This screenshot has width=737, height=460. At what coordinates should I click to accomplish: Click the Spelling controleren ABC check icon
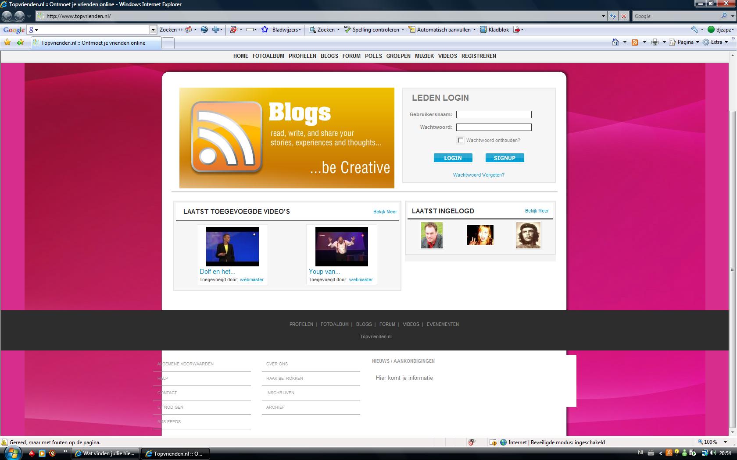[347, 29]
